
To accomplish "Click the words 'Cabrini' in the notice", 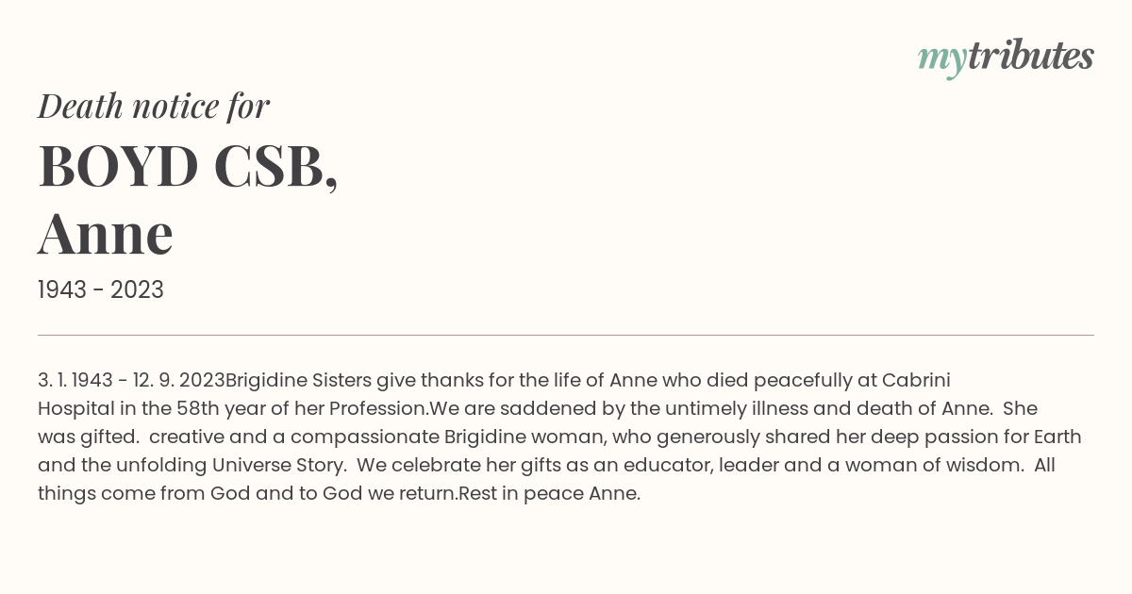I will 916,380.
